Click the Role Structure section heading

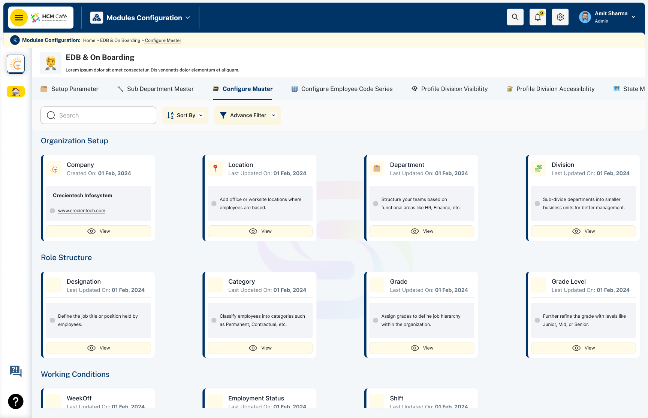(66, 257)
